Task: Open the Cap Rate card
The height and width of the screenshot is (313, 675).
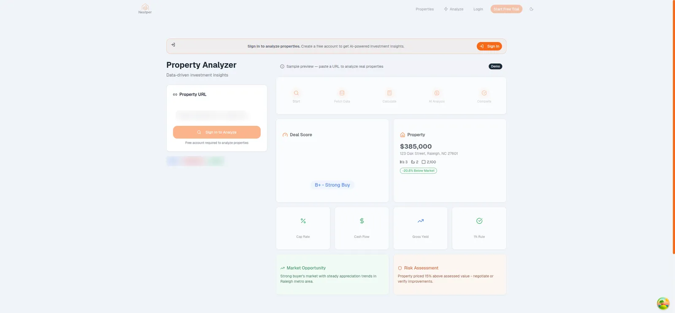Action: click(x=303, y=228)
